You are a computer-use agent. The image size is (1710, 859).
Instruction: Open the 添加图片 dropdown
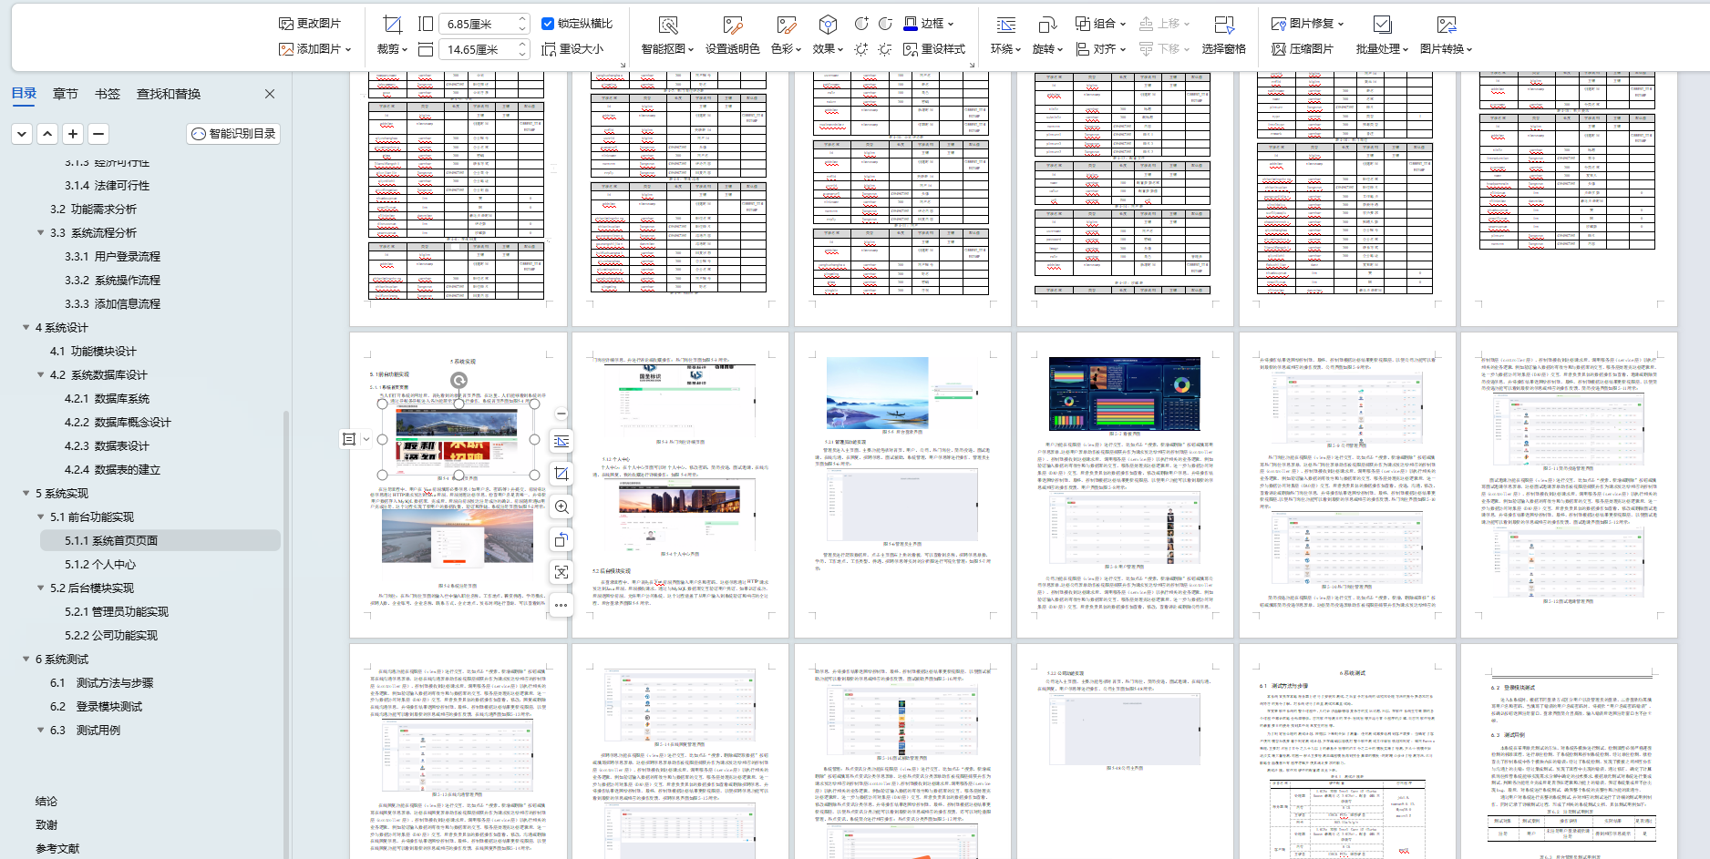click(x=315, y=49)
